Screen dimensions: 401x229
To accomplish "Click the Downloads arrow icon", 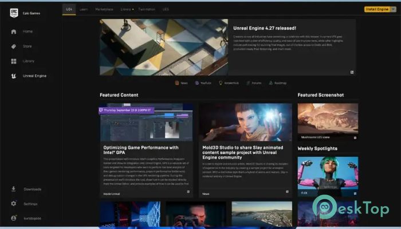I will click(x=14, y=189).
